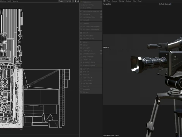Run the Clear UV Pins command
The image size is (182, 137).
pos(91,8)
